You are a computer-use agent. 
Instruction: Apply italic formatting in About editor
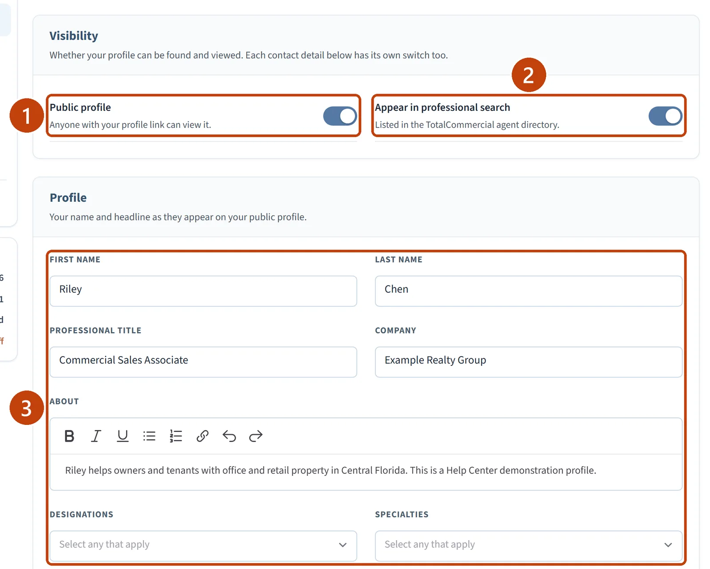(96, 436)
